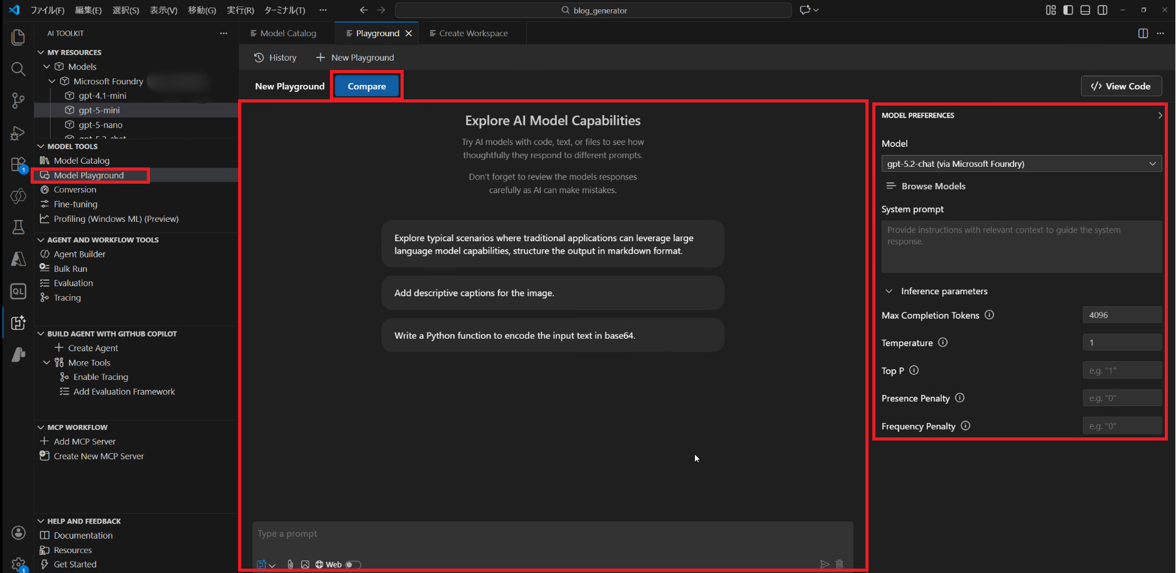Open Source Control in activity bar
This screenshot has height=573, width=1176.
click(x=18, y=101)
